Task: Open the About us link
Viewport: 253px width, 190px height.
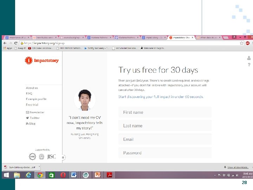Action: pyautogui.click(x=32, y=88)
